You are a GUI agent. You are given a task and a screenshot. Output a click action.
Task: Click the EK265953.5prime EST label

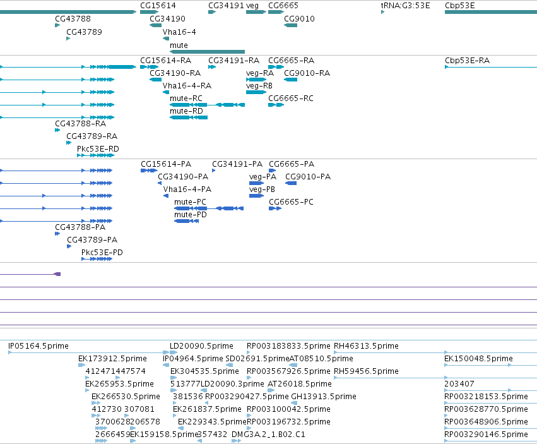pos(119,384)
